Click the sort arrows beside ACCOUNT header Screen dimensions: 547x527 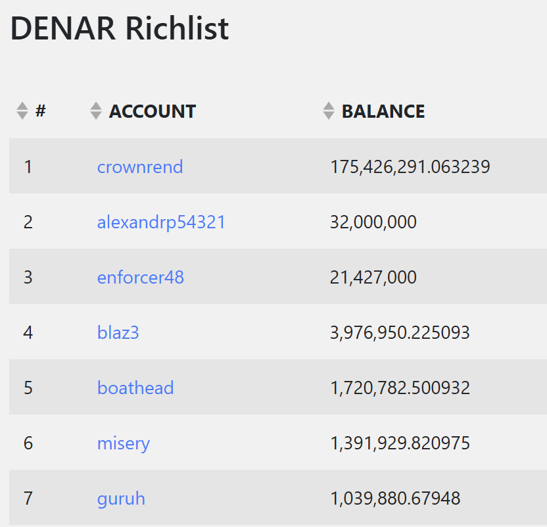pyautogui.click(x=95, y=111)
